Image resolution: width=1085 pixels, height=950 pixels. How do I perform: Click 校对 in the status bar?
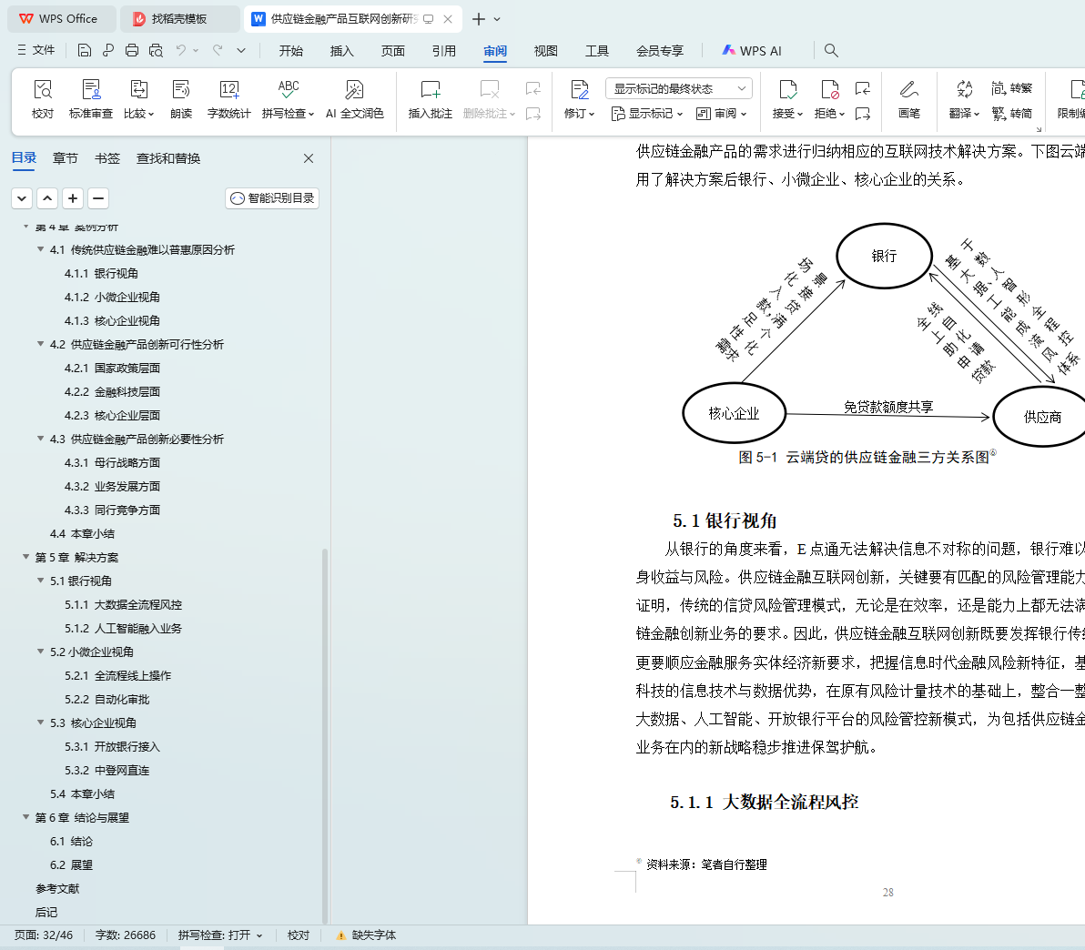[x=299, y=935]
